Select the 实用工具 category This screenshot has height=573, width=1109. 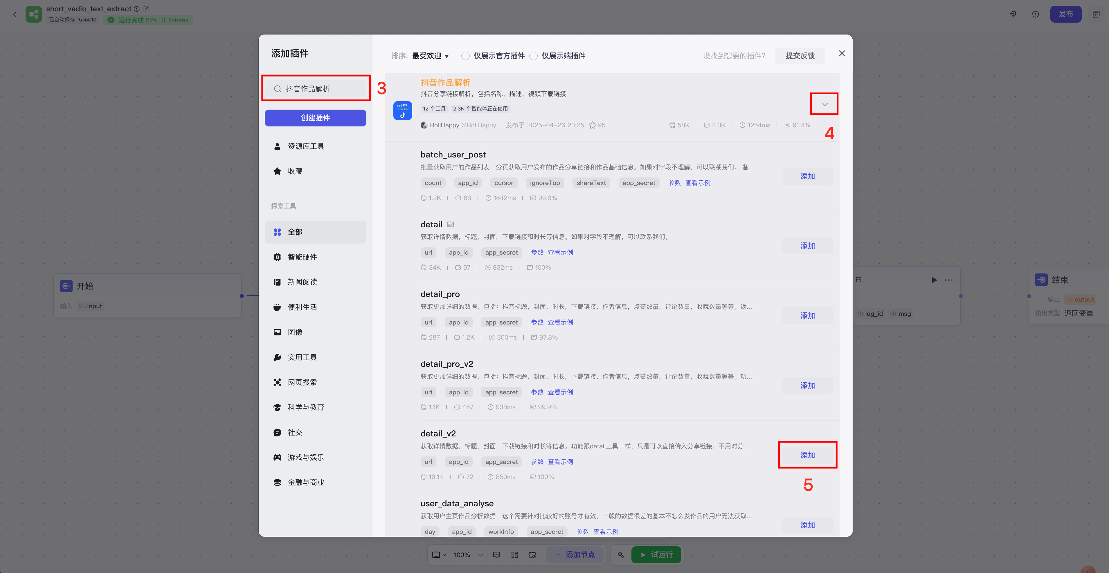315,357
